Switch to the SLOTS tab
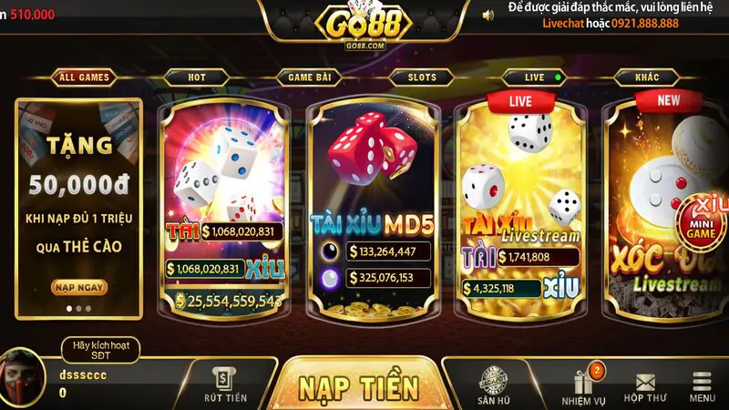729x410 pixels. coord(422,77)
